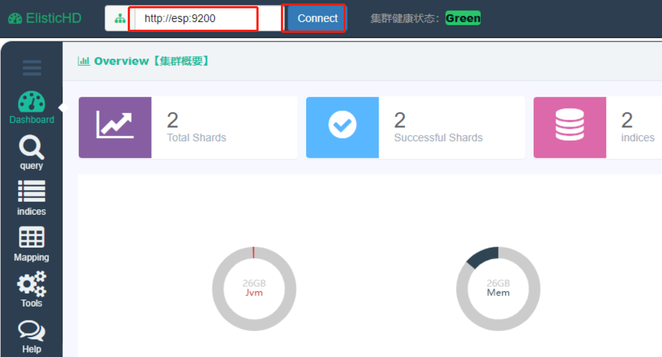Image resolution: width=662 pixels, height=357 pixels.
Task: Click the Connect button
Action: 317,18
